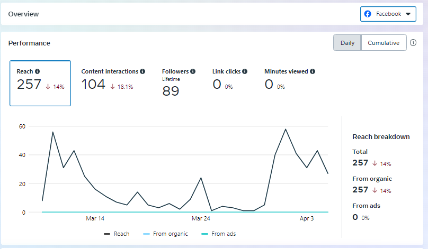Switch chart view to Daily
The width and height of the screenshot is (428, 249).
coord(347,43)
